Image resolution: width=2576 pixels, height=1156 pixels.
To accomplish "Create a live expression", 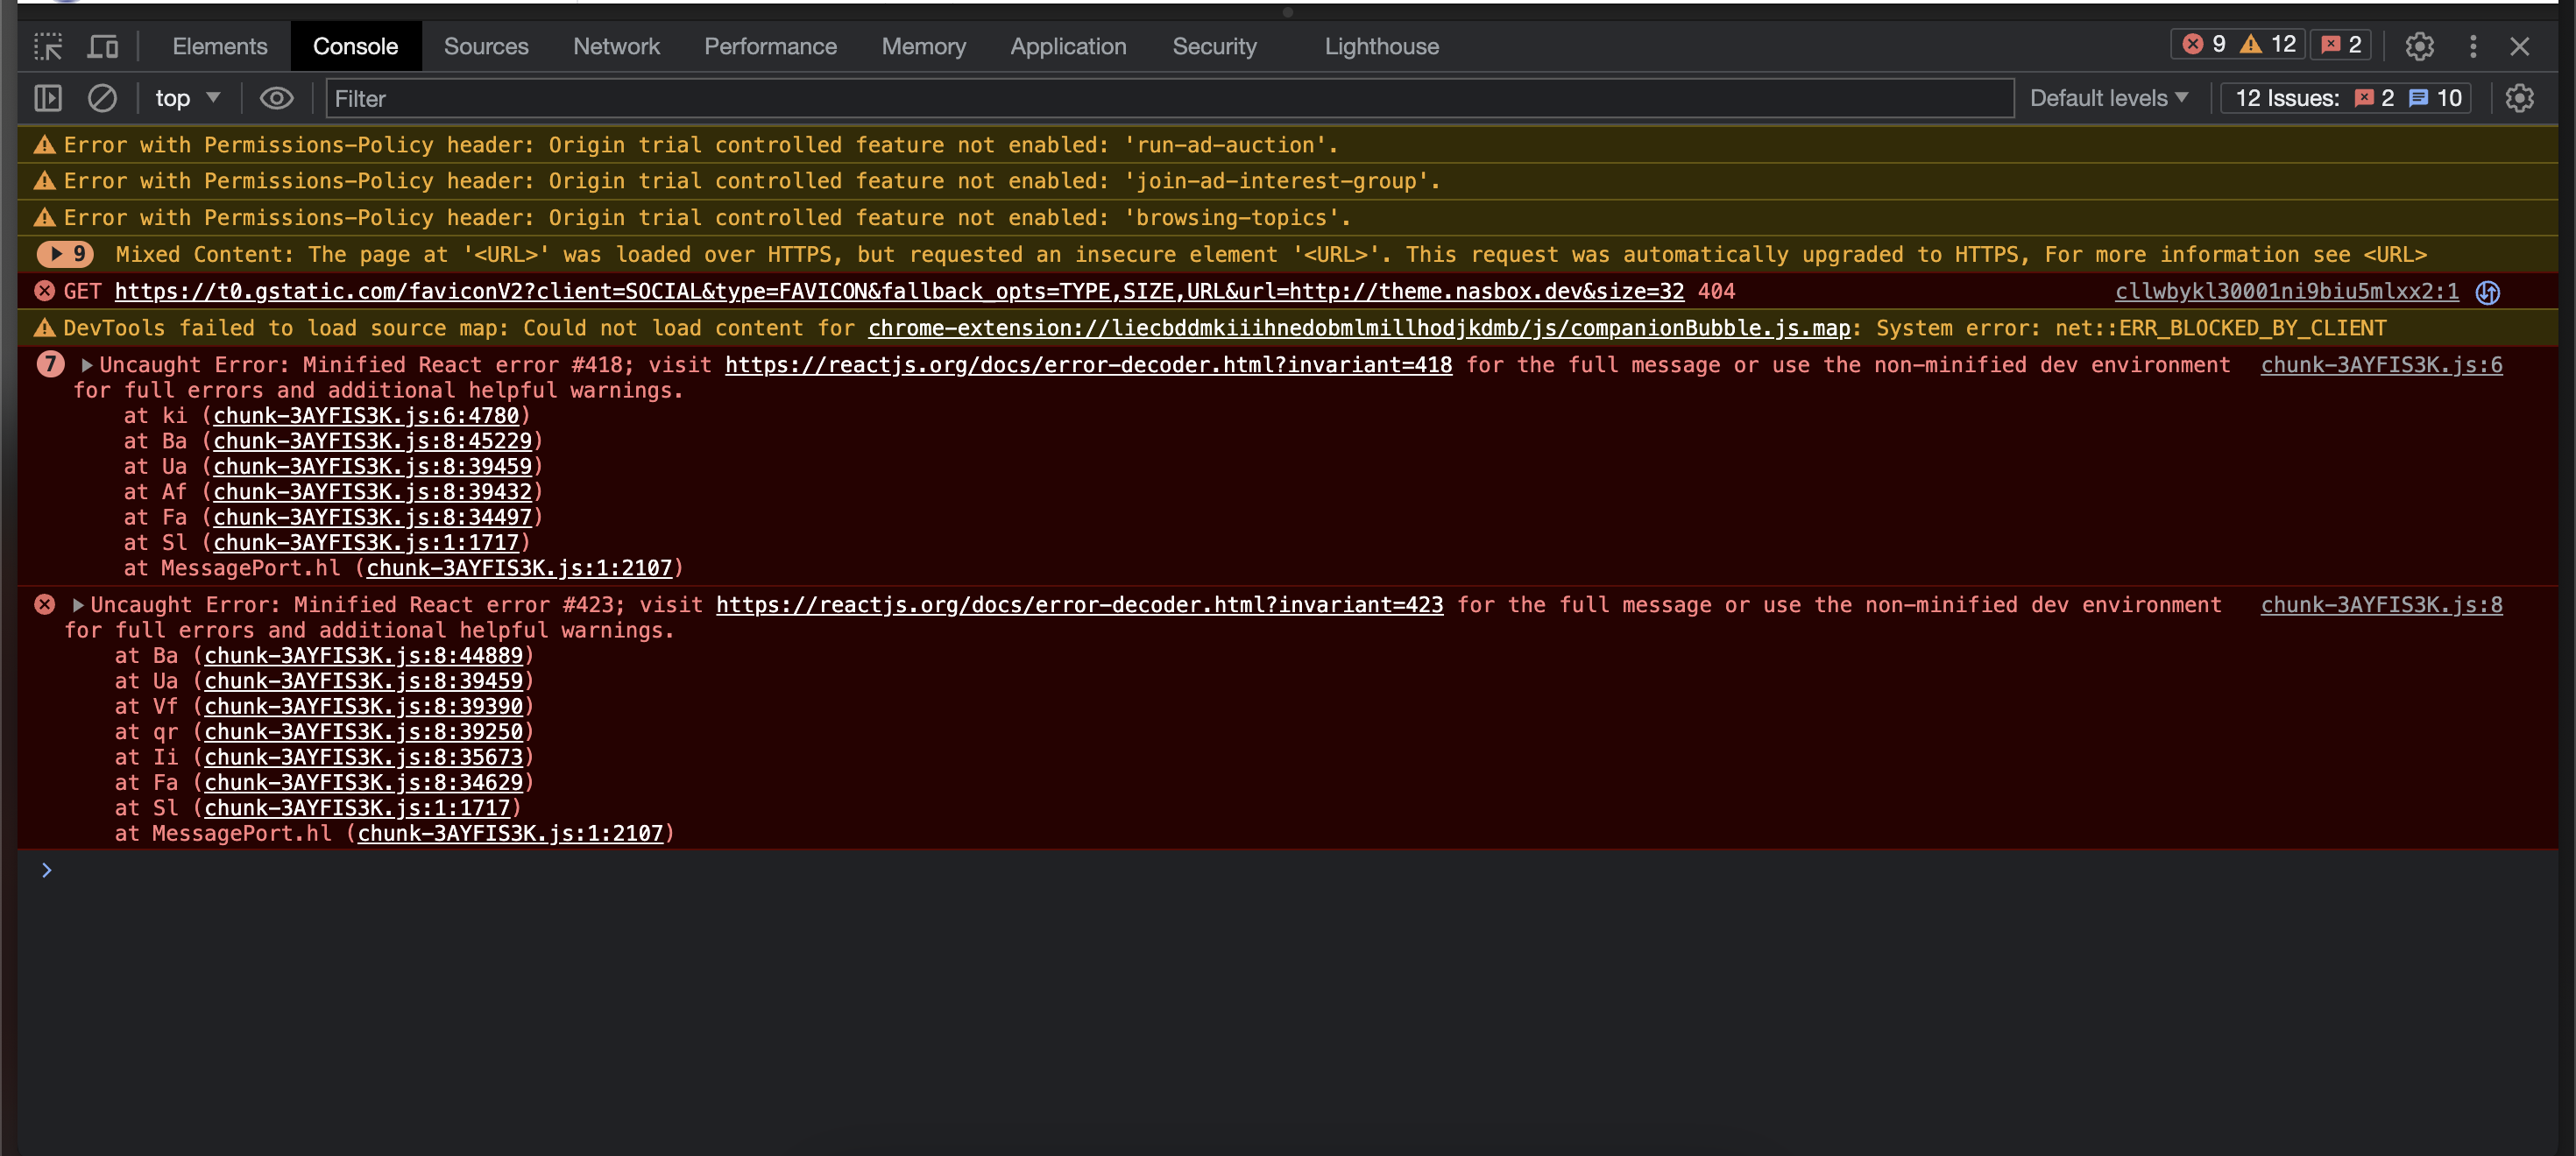I will tap(277, 98).
